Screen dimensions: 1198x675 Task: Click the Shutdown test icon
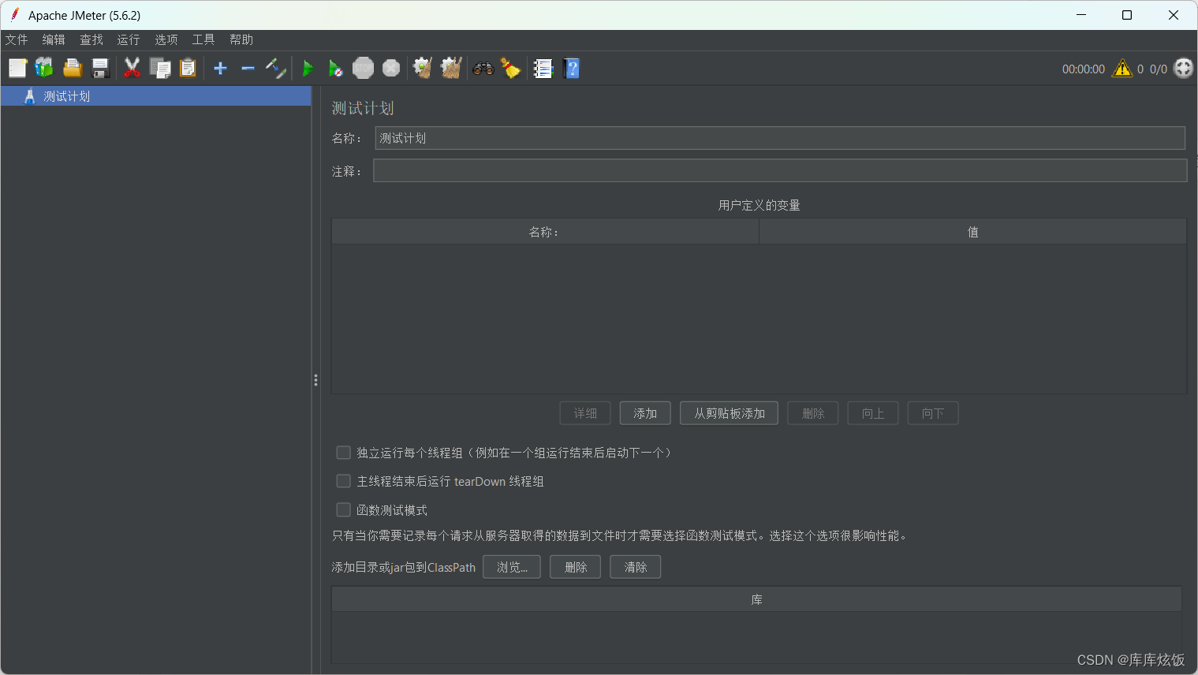(390, 68)
